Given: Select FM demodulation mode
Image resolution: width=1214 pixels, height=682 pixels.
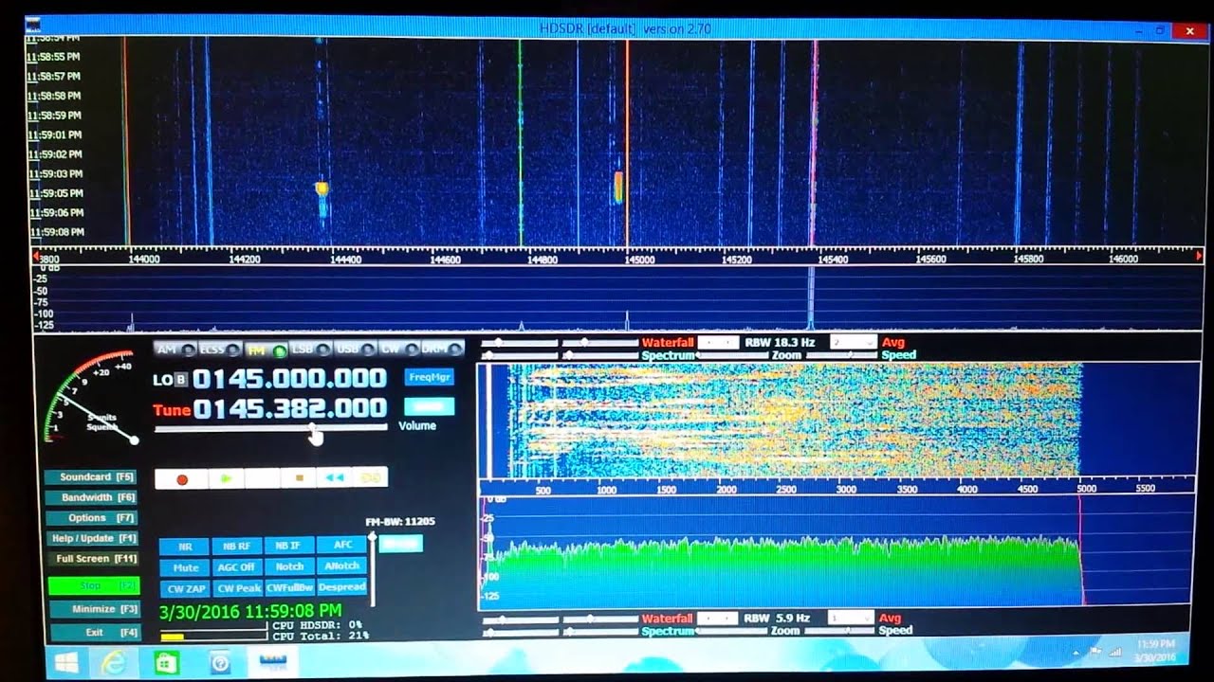Looking at the screenshot, I should [x=266, y=350].
